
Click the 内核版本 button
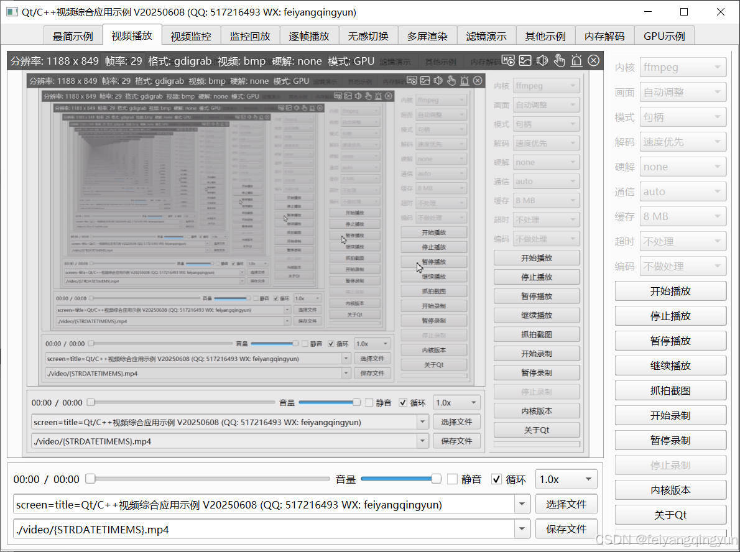670,490
